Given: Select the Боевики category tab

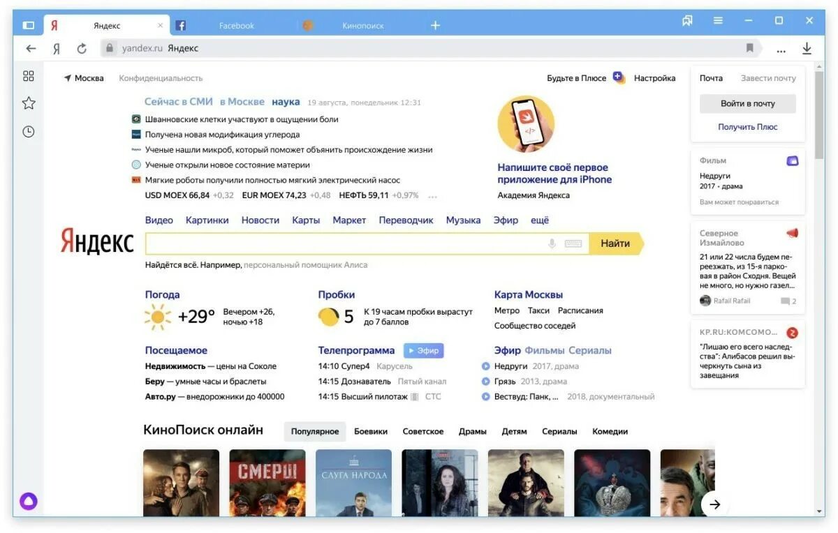Looking at the screenshot, I should pyautogui.click(x=371, y=431).
